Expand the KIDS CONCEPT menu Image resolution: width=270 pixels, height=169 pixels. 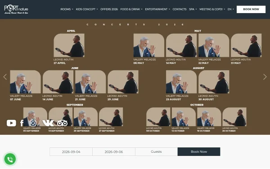point(87,9)
